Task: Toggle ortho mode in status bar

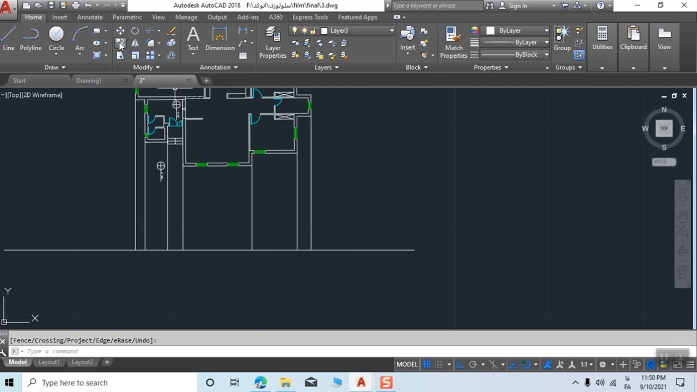Action: coord(461,364)
